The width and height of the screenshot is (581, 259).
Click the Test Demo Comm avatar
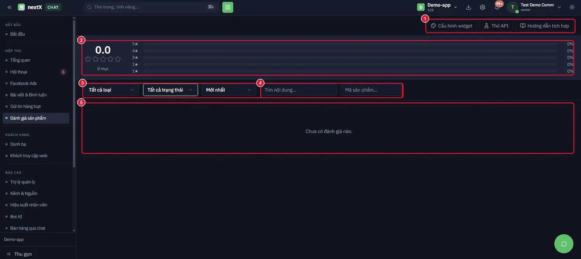click(513, 7)
